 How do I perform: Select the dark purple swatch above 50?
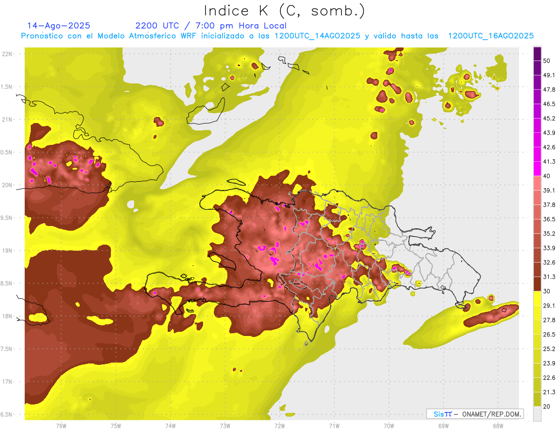coord(537,54)
